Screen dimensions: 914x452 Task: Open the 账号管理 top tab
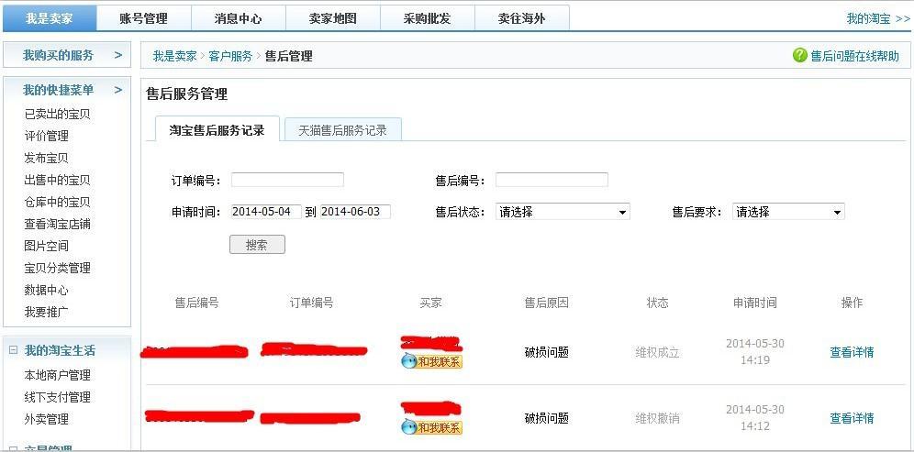(143, 18)
